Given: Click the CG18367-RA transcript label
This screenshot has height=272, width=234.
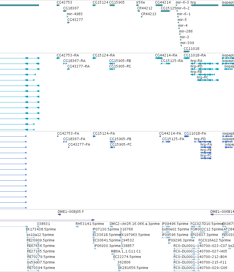Looking at the screenshot, I should coord(74,61).
